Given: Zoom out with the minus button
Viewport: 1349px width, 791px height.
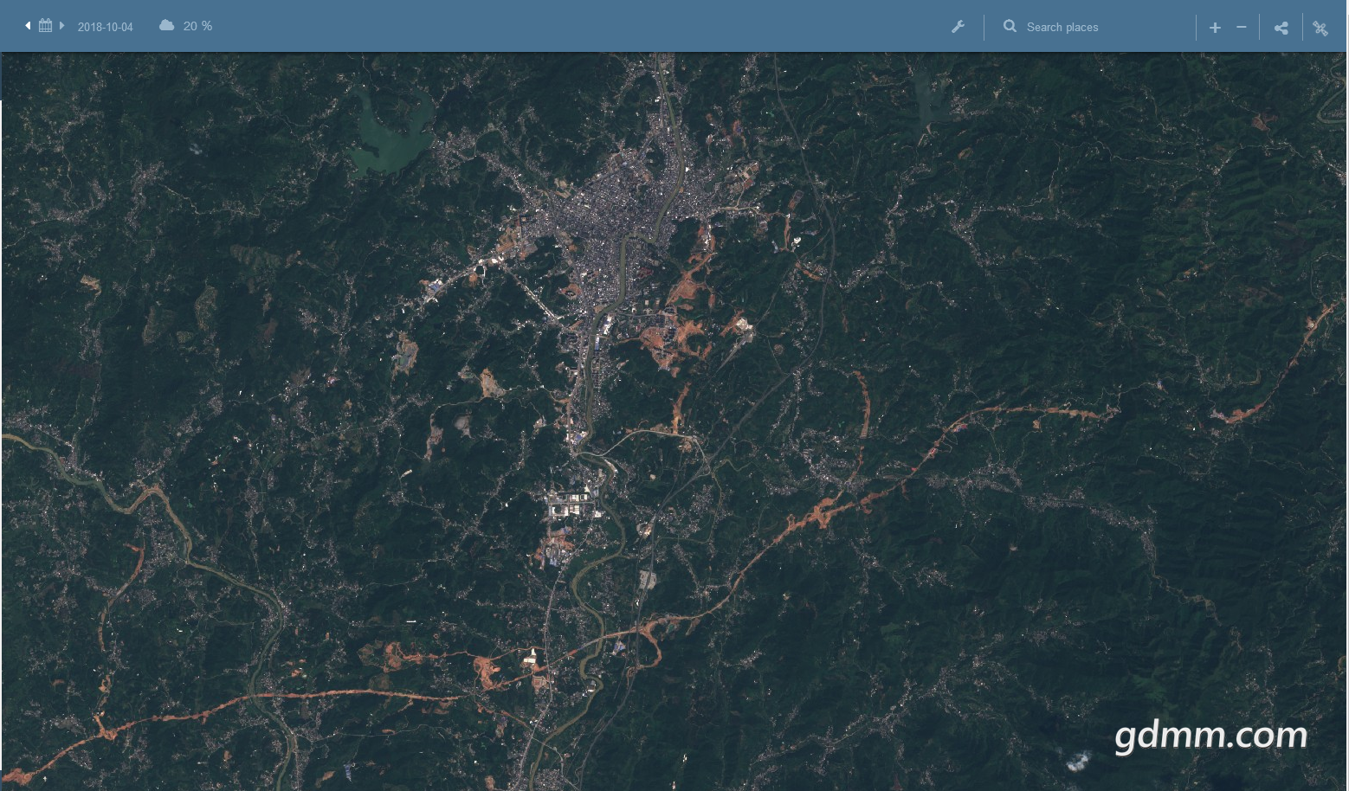Looking at the screenshot, I should pos(1241,27).
